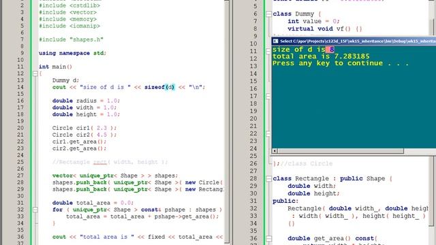Click 'int main()' declaration
This screenshot has width=436, height=245.
coord(55,67)
